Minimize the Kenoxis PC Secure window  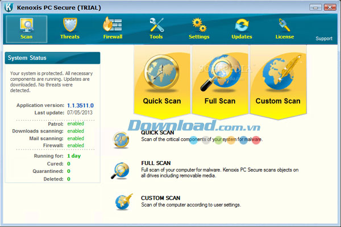tap(315, 7)
